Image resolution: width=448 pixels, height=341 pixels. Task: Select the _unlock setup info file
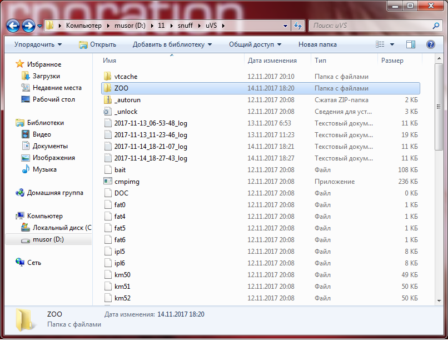click(x=126, y=112)
